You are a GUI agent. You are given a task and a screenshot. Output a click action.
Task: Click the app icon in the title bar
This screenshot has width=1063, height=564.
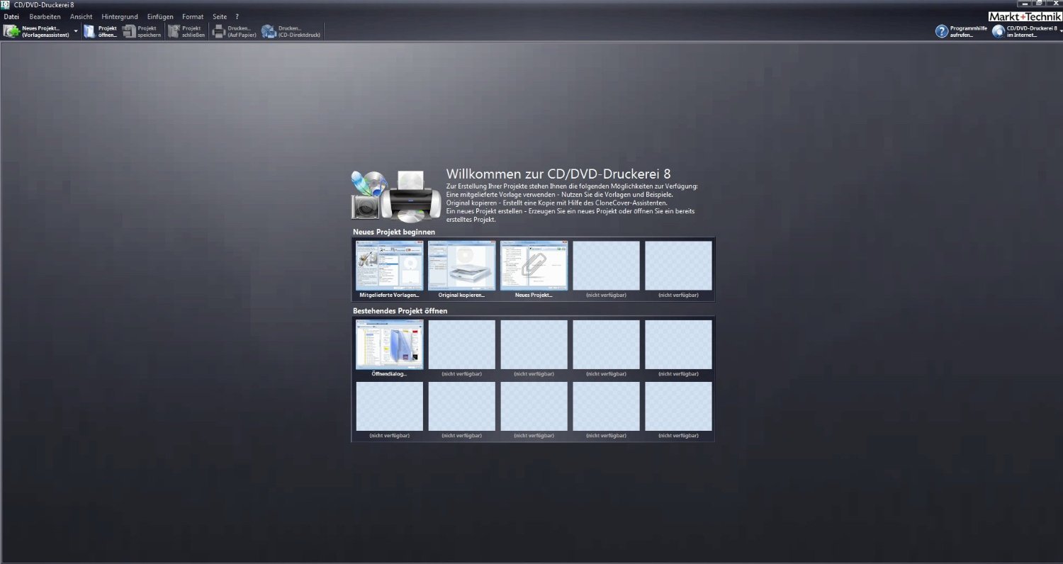click(x=5, y=5)
